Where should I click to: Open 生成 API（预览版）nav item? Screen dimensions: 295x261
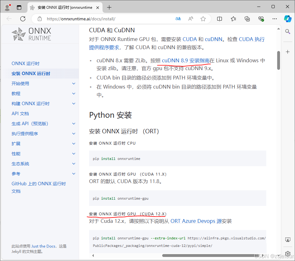tap(30, 123)
